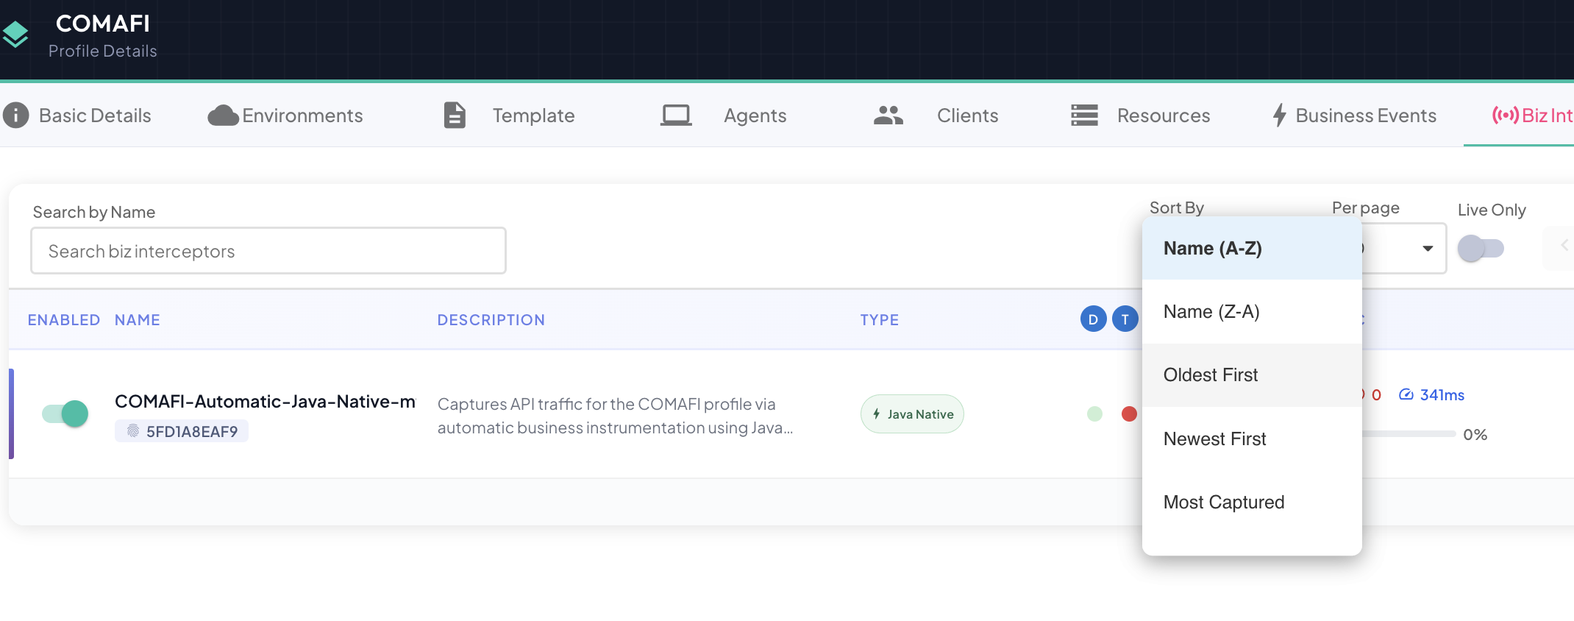Image resolution: width=1574 pixels, height=621 pixels.
Task: Open the Business Events tab
Action: click(x=1354, y=116)
